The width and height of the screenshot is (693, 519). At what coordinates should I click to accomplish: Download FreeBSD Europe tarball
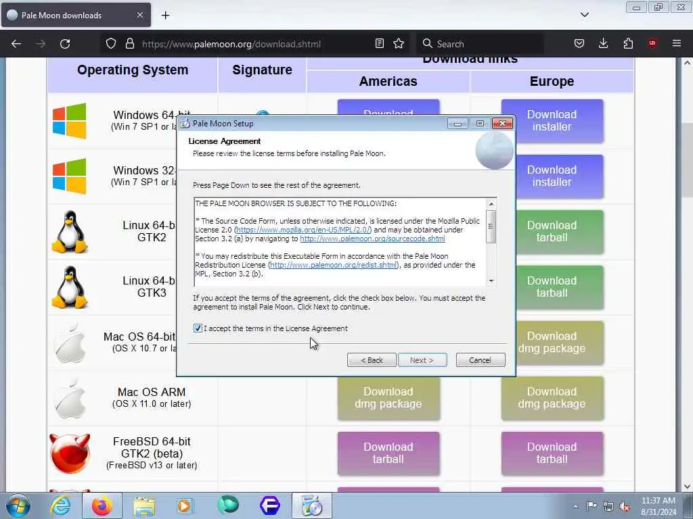coord(552,453)
